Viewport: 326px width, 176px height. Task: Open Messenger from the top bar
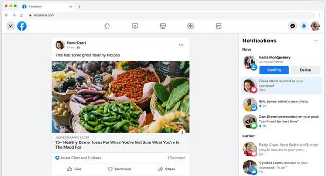[292, 26]
